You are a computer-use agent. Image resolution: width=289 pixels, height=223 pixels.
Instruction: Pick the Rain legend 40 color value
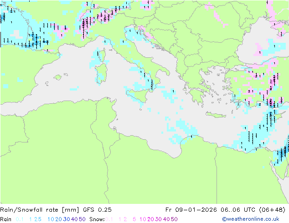74,219
